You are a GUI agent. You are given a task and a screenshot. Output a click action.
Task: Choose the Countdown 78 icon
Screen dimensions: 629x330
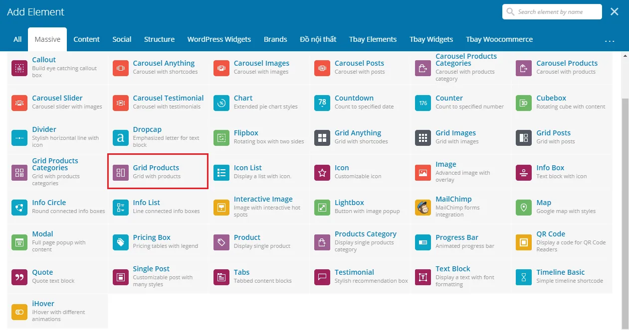(322, 103)
